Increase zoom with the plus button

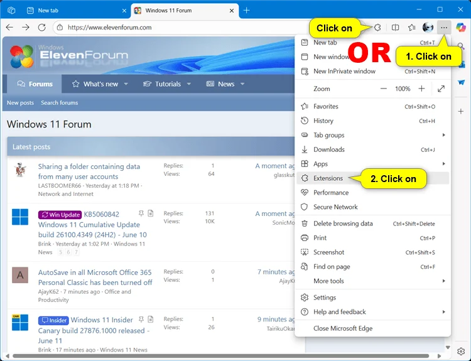(422, 89)
